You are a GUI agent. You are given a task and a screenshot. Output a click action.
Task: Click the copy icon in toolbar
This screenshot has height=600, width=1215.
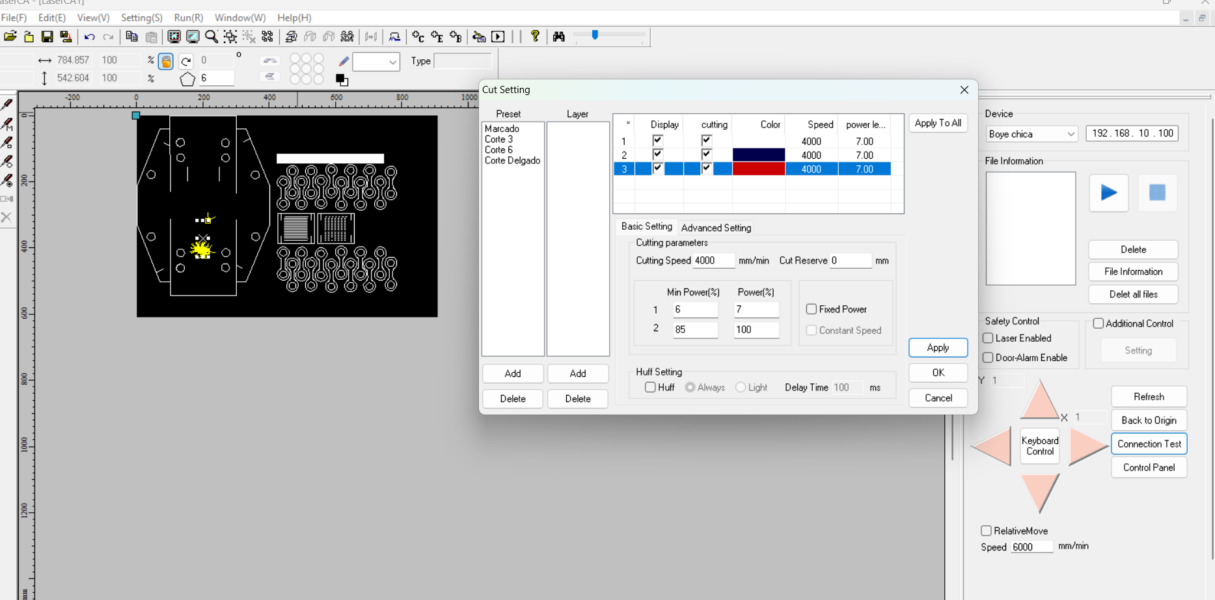(x=131, y=36)
